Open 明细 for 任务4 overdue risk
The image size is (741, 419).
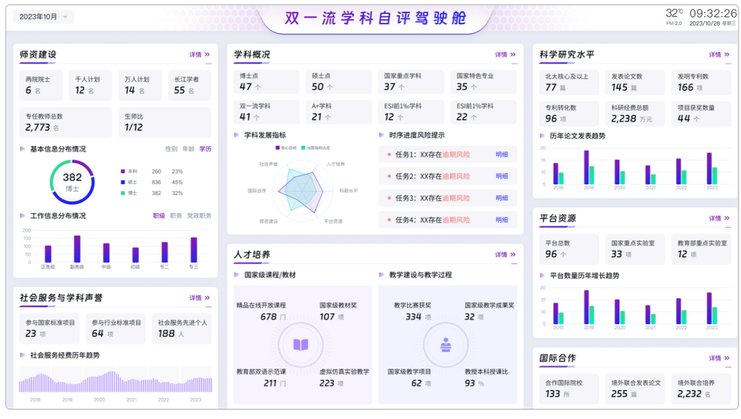point(502,220)
